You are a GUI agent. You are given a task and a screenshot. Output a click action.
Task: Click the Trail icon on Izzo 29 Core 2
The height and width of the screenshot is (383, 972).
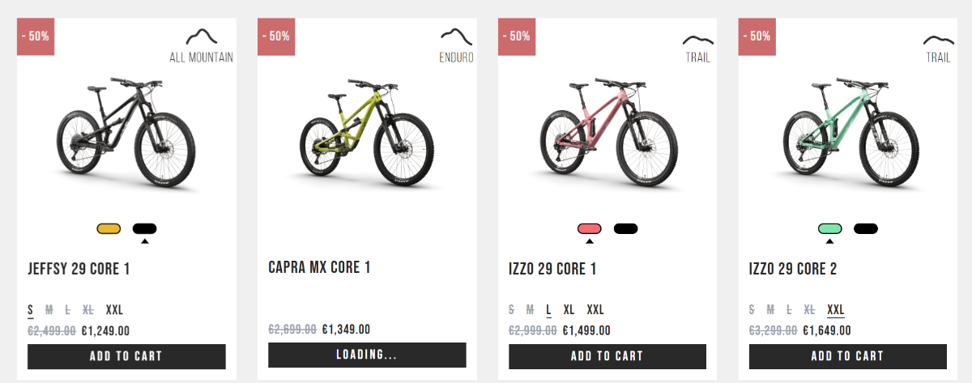[x=938, y=39]
